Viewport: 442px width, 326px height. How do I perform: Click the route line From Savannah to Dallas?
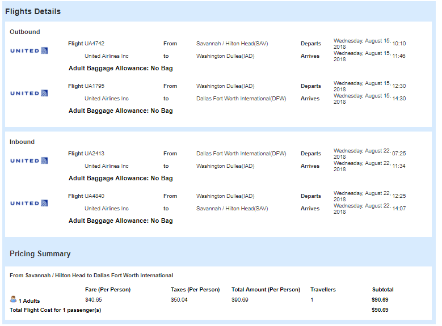click(x=91, y=276)
